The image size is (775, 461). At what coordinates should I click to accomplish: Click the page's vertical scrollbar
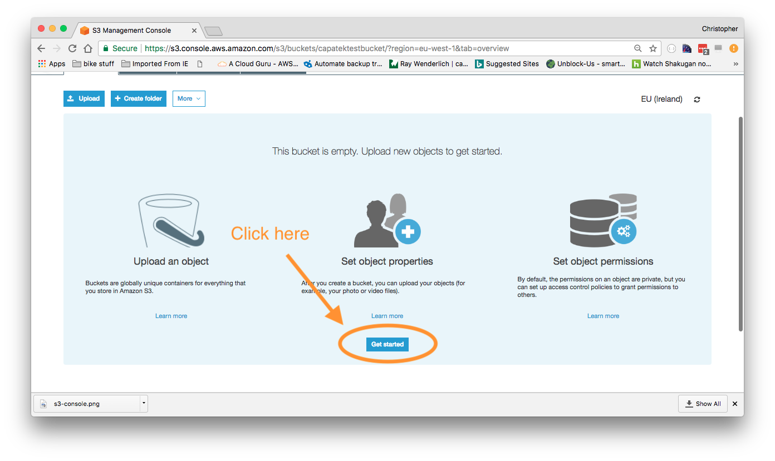pyautogui.click(x=740, y=222)
